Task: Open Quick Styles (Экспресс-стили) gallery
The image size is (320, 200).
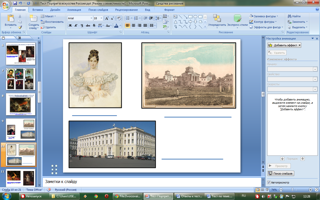Action: point(237,22)
